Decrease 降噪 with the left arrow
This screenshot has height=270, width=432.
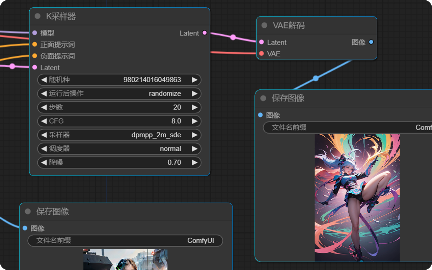pos(44,162)
